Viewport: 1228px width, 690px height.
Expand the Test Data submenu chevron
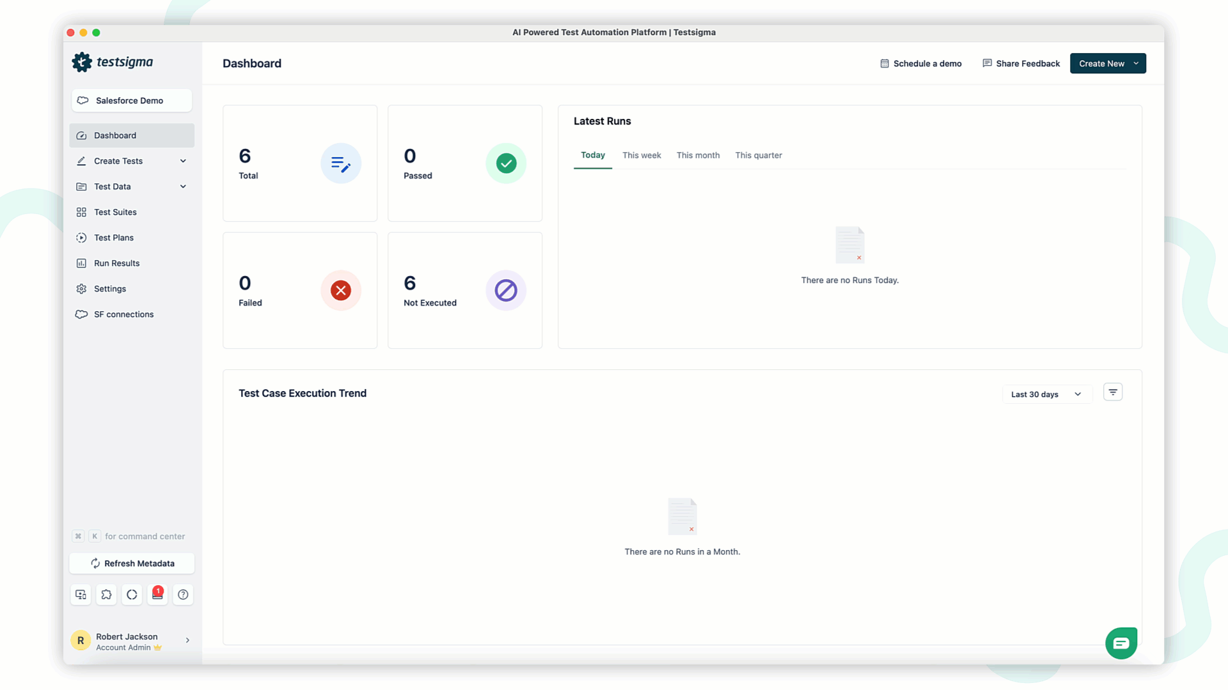[183, 187]
